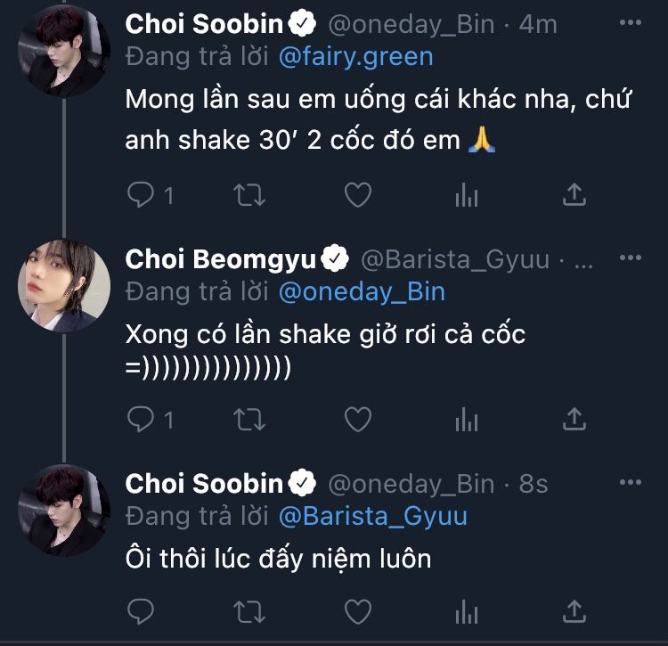Share Soobin's first tweet
Screen dimensions: 668x646
point(575,196)
